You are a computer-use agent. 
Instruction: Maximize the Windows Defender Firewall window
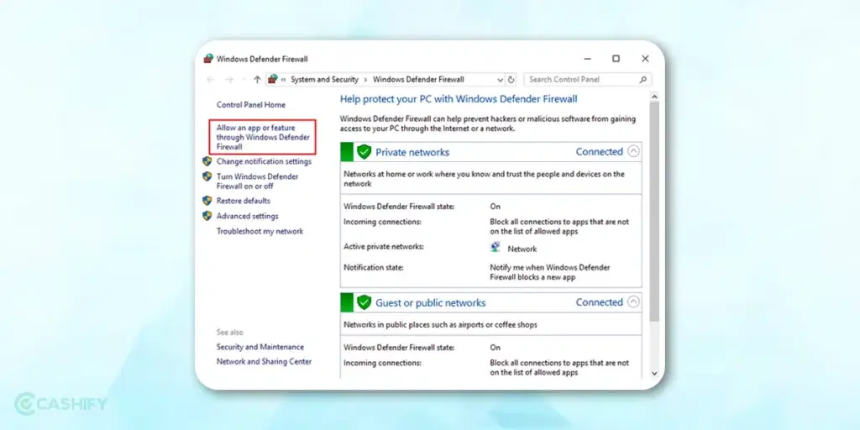[x=616, y=59]
